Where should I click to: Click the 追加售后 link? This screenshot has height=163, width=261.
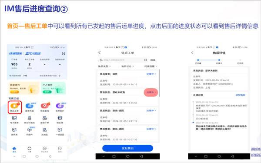click(241, 95)
